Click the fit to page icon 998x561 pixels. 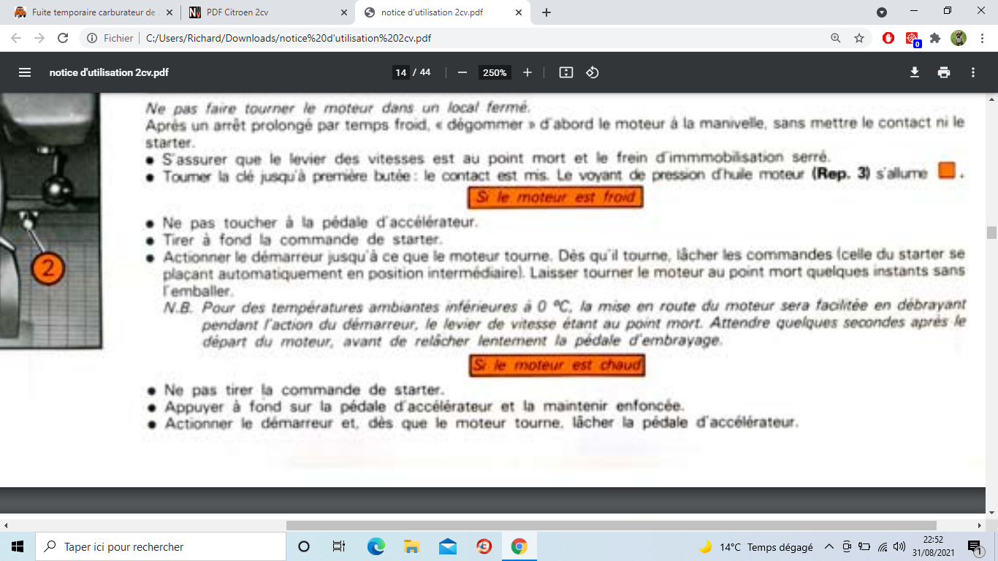[565, 72]
